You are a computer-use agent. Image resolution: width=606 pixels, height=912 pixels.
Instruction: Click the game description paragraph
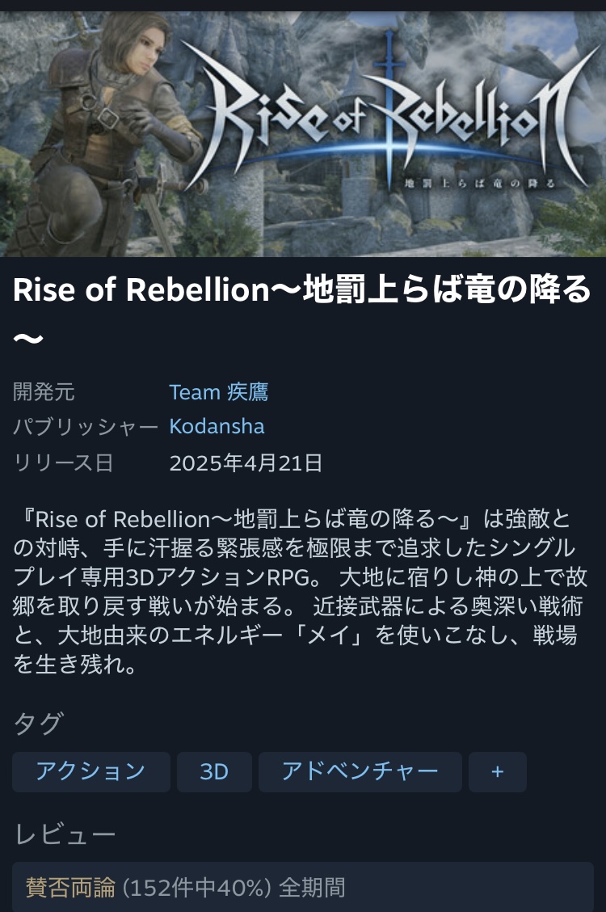(296, 592)
